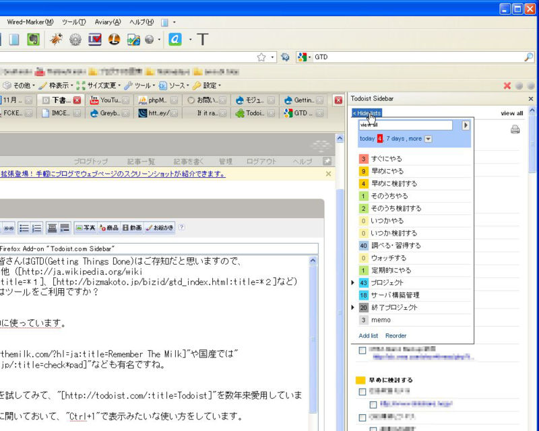Check the indented sub-task with blurred link
Image resolution: width=539 pixels, height=431 pixels.
point(373,405)
